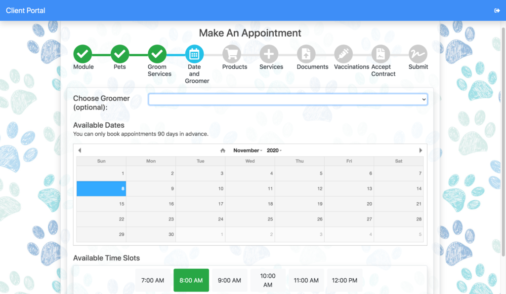The width and height of the screenshot is (506, 294).
Task: Pick November 12 on the calendar
Action: tap(299, 189)
